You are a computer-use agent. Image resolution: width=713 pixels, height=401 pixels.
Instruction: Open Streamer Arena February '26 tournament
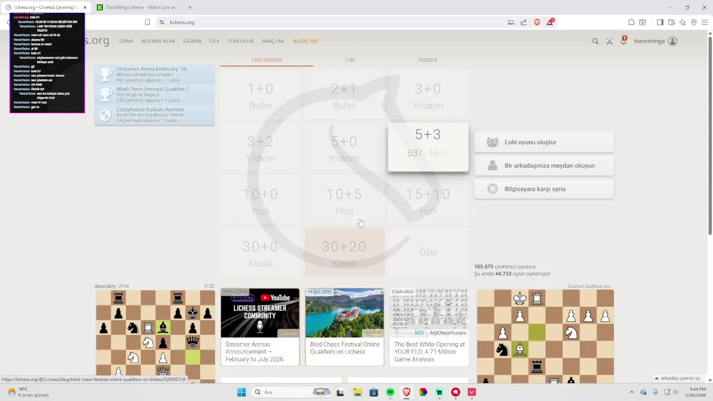(154, 75)
